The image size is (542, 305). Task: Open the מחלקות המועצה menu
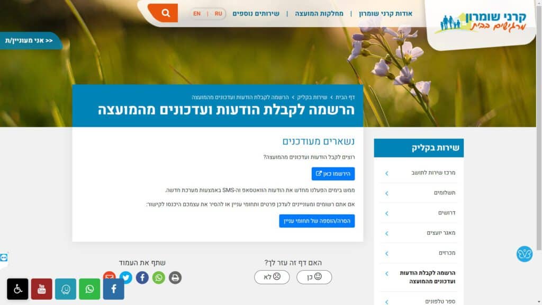pos(319,14)
